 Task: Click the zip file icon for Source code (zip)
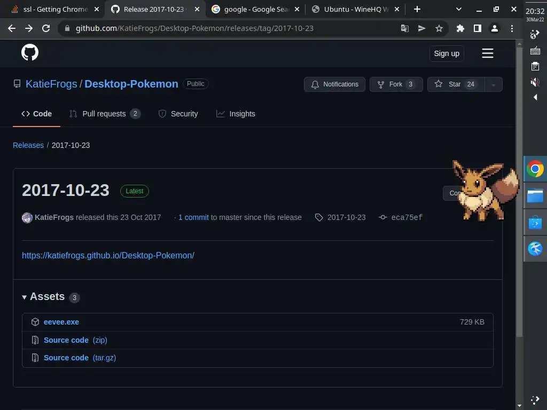(x=35, y=340)
